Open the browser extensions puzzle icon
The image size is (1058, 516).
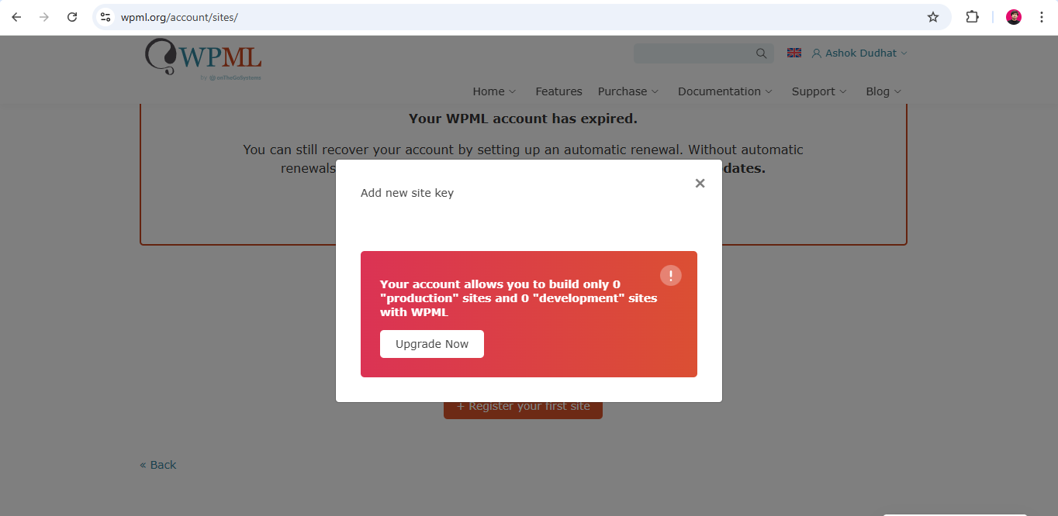click(x=972, y=17)
